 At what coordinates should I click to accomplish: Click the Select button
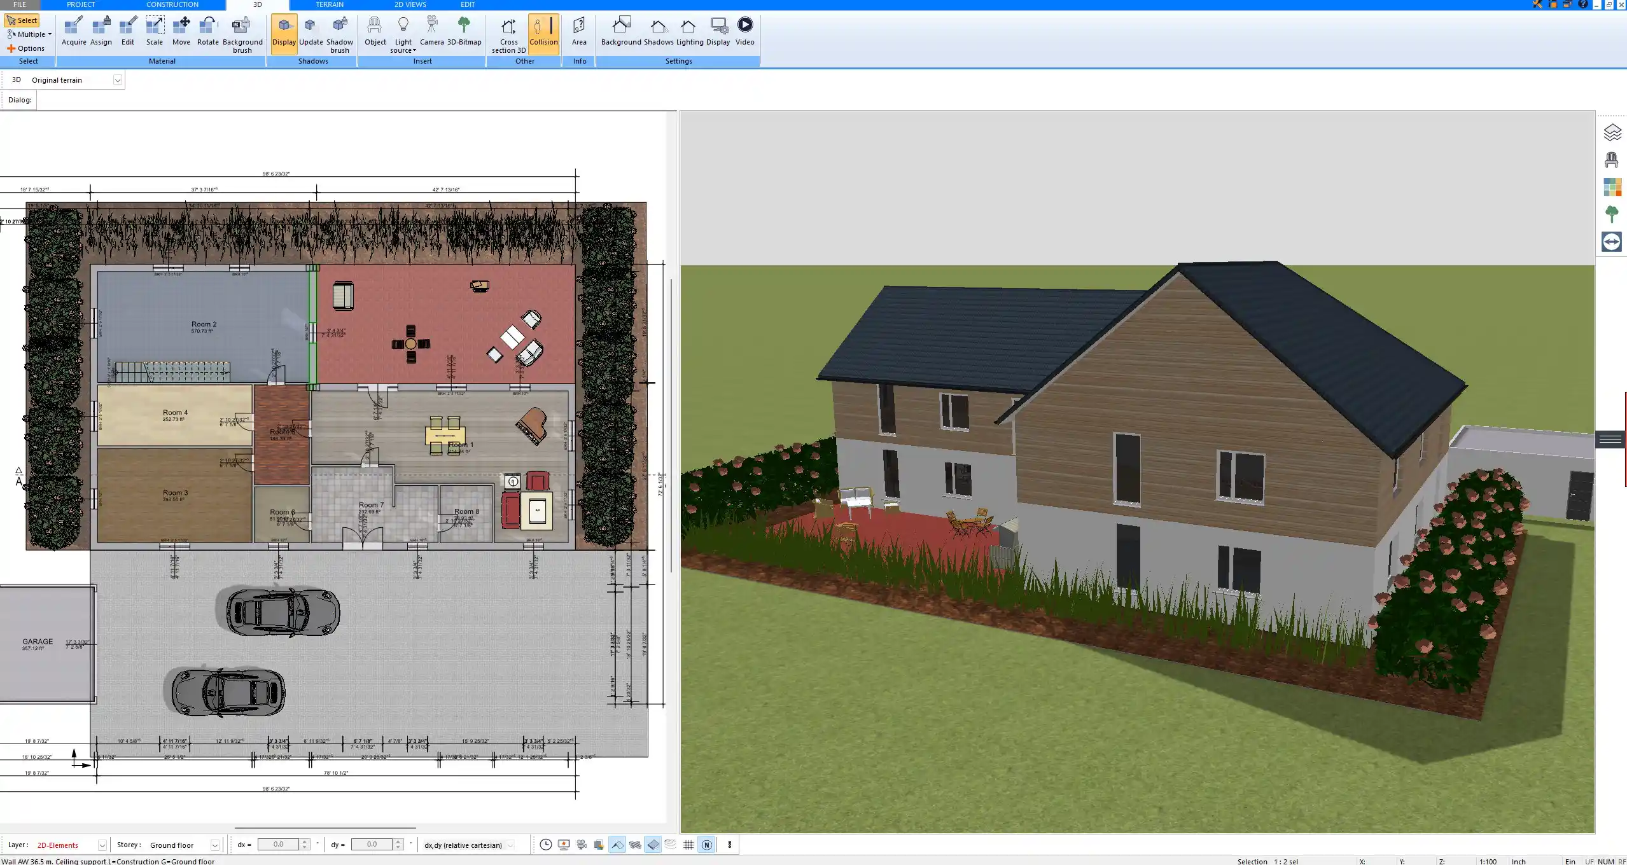click(22, 20)
